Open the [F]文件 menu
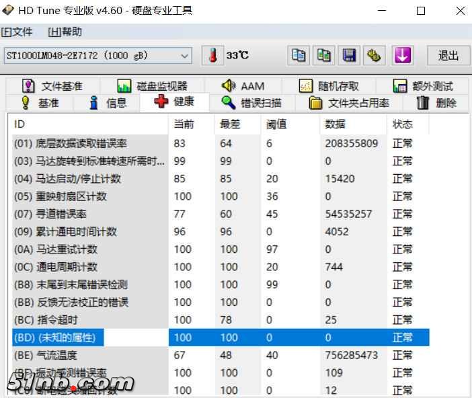Viewport: 472px width, 398px height. (x=17, y=32)
